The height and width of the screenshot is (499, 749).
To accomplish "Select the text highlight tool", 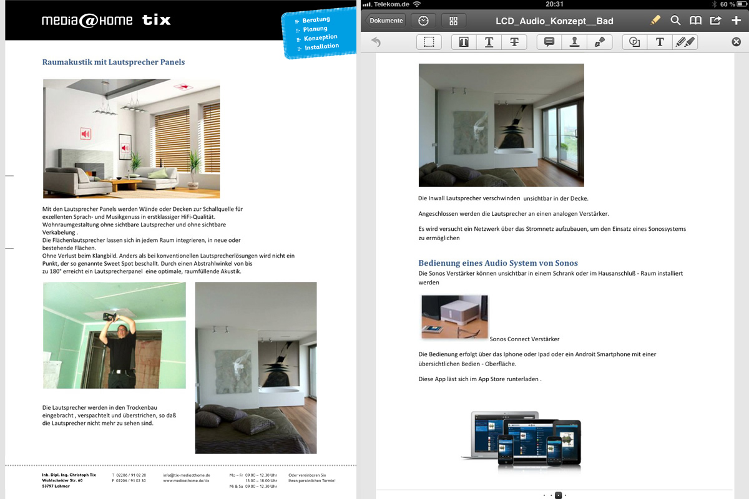I will pos(464,42).
